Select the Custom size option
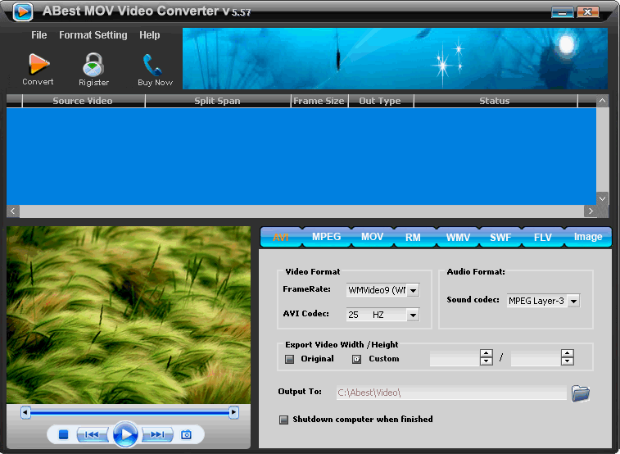The height and width of the screenshot is (454, 620). click(356, 359)
